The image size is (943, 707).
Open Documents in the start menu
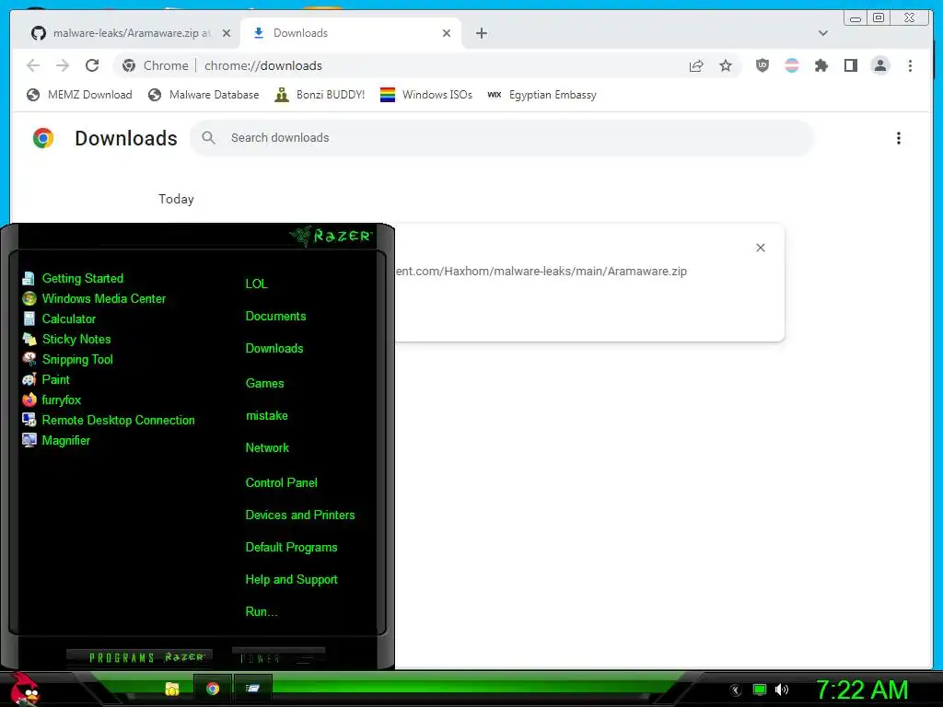point(275,317)
